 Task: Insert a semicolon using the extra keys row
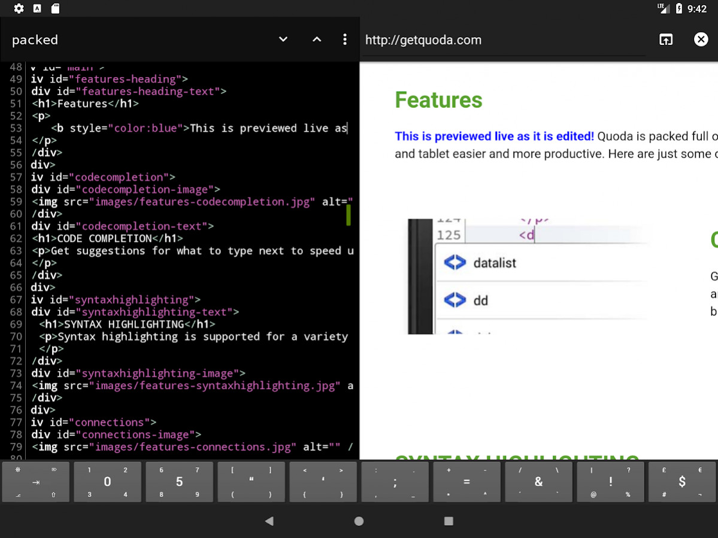pos(395,482)
